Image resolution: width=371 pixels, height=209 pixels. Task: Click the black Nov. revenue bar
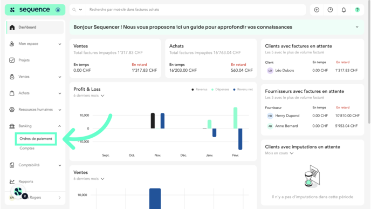coord(153,121)
